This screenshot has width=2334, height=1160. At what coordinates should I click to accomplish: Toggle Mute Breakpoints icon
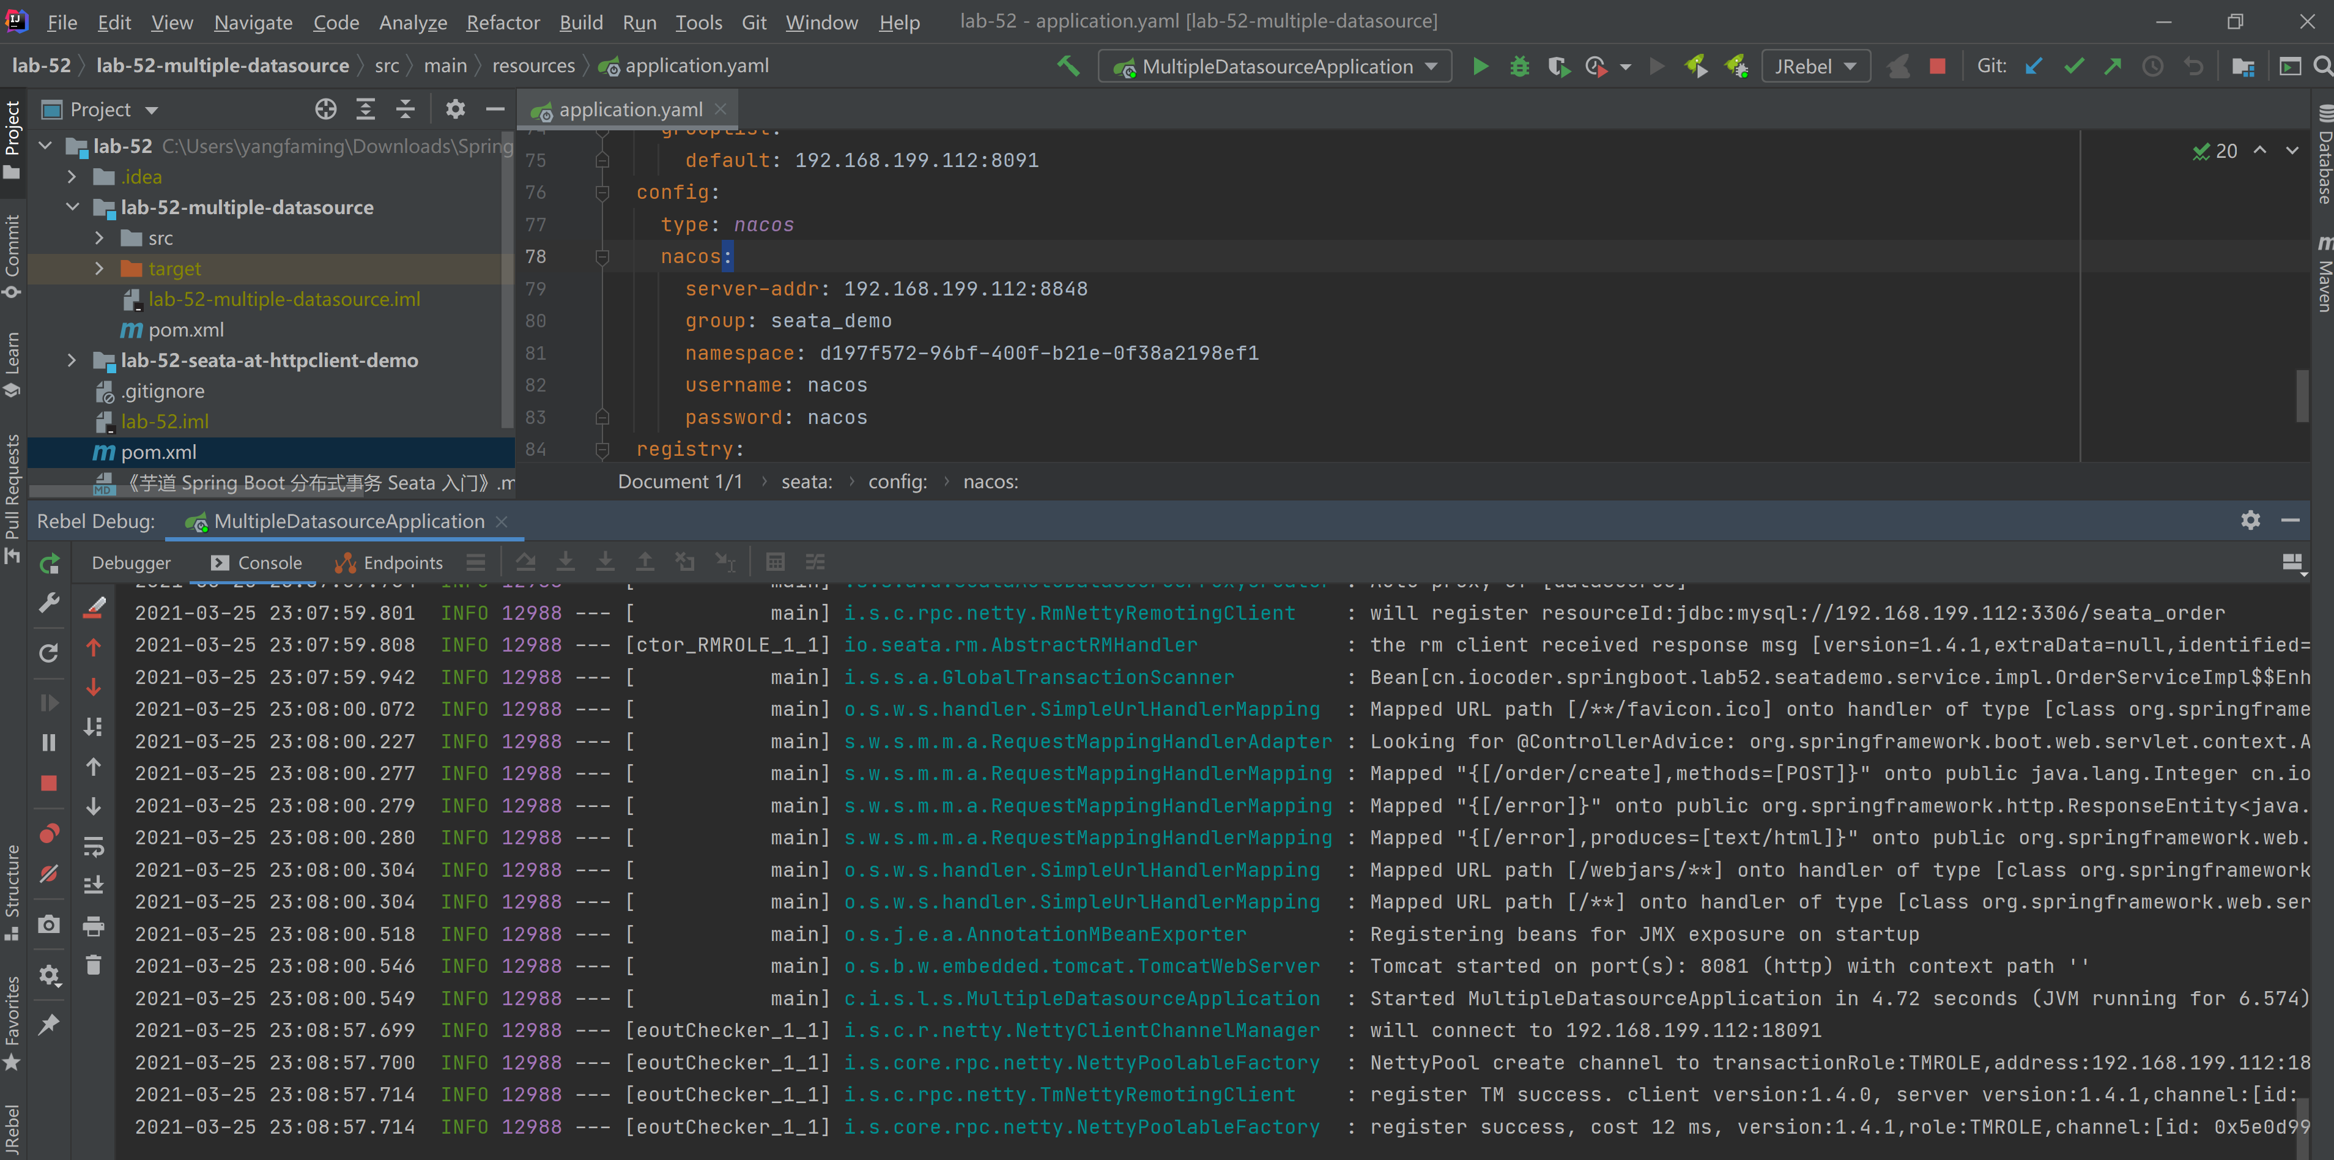click(x=49, y=874)
